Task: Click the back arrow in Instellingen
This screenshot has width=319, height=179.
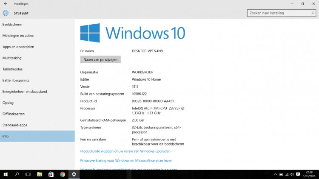Action: coord(5,3)
